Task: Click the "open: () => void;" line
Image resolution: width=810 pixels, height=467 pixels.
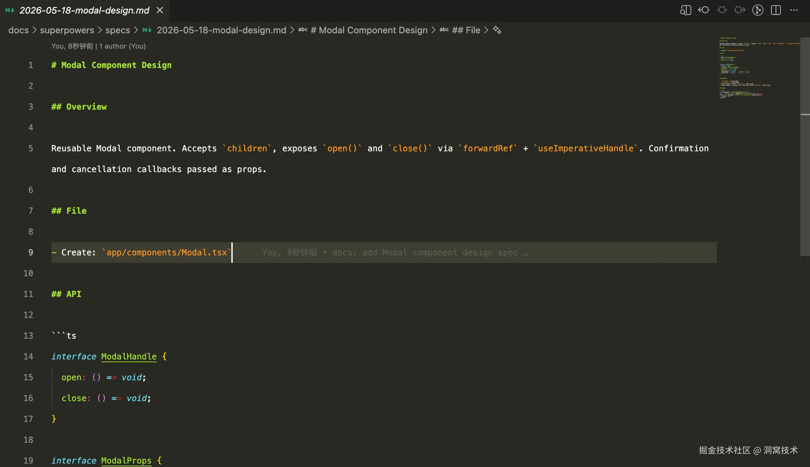Action: click(104, 377)
